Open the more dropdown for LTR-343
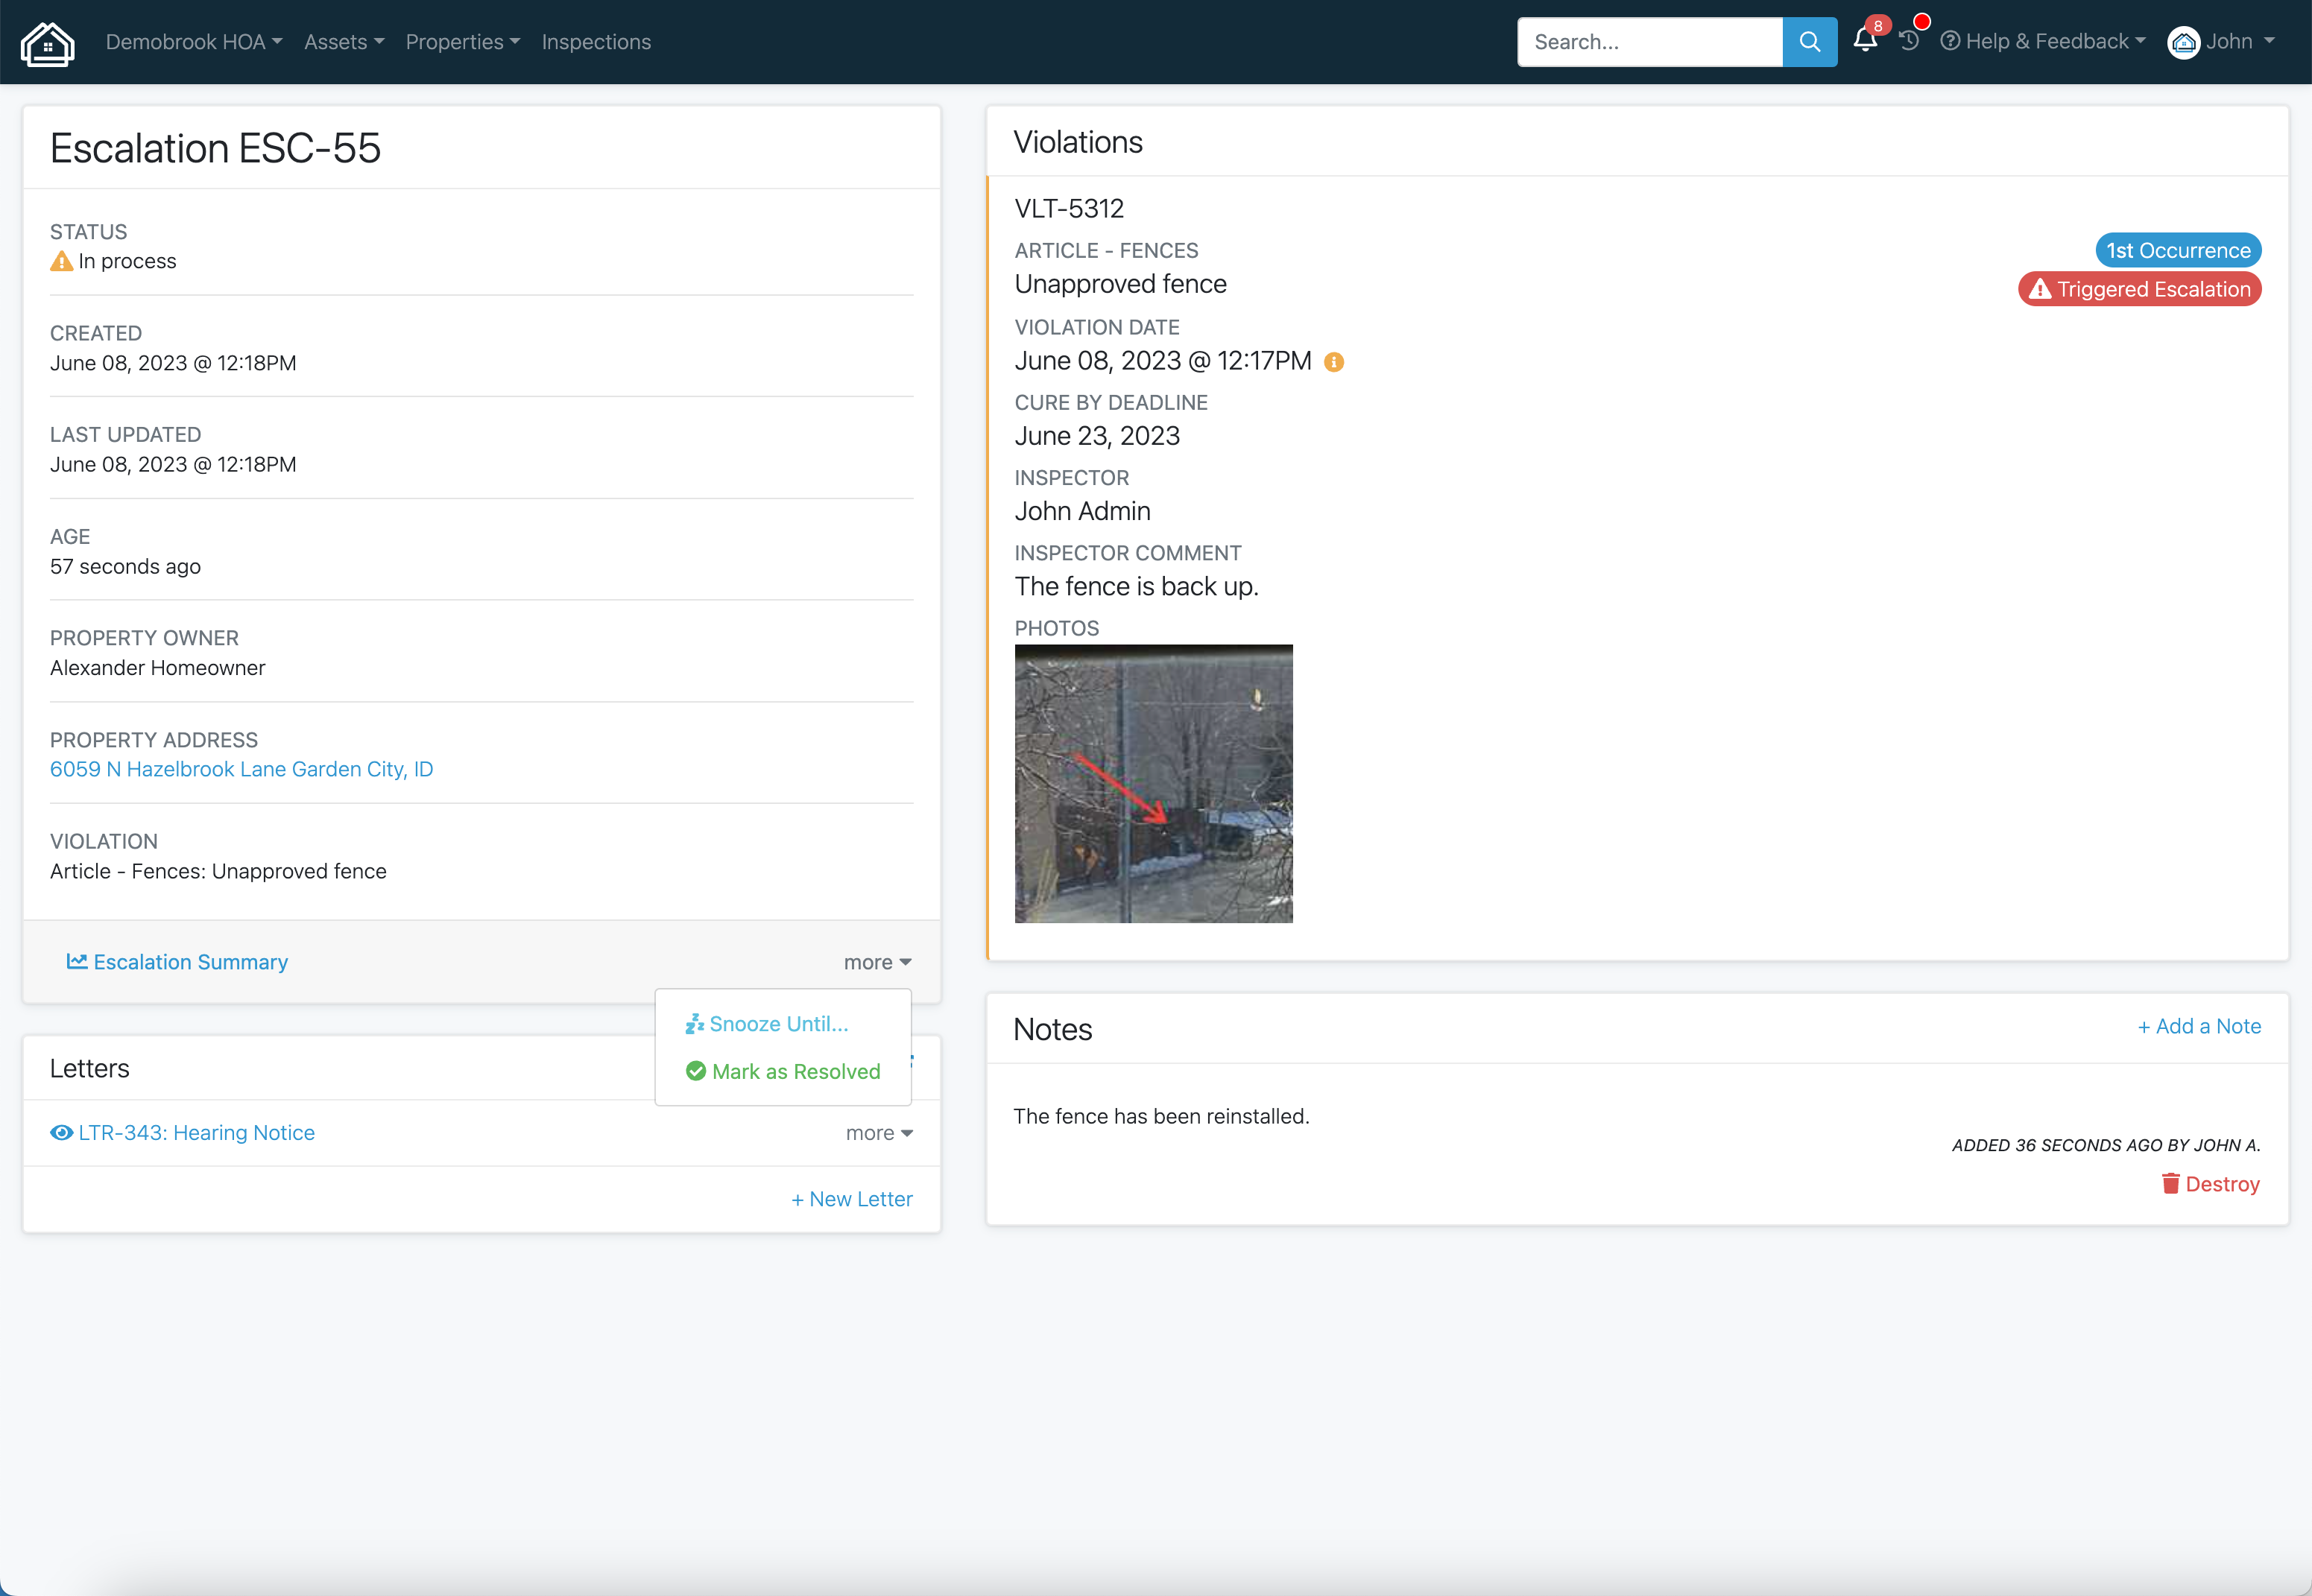Screen dimensions: 2312x1596 [879, 1133]
